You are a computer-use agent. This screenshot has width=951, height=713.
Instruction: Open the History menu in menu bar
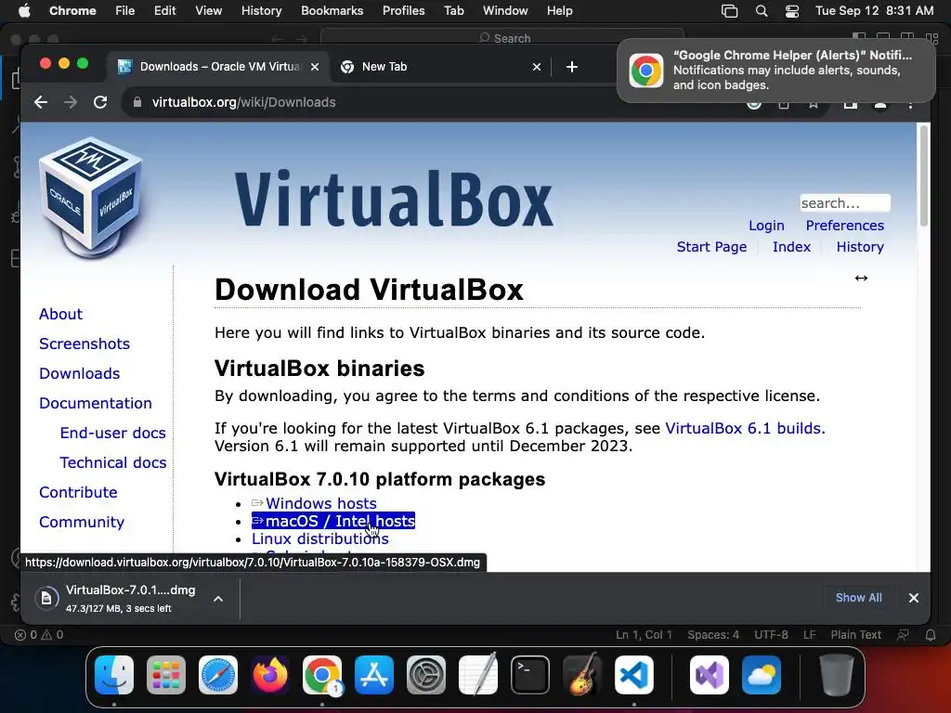(261, 11)
